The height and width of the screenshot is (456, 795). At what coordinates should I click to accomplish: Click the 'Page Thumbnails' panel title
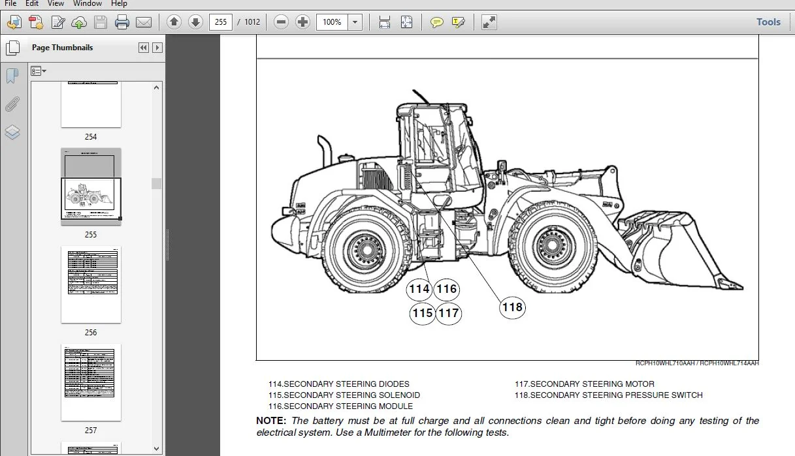click(63, 48)
